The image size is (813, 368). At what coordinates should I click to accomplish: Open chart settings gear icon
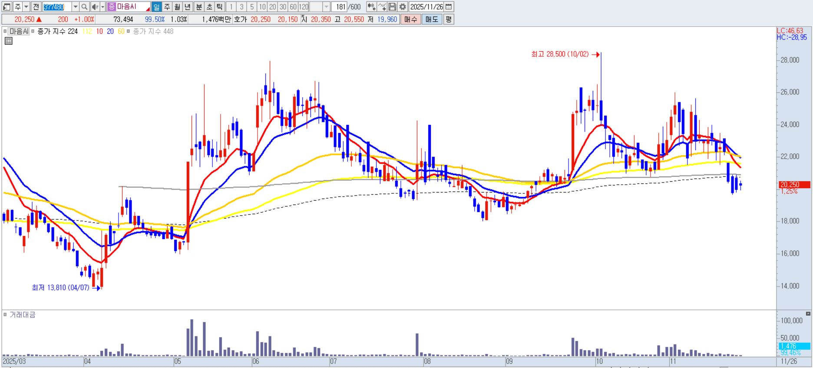pos(403,7)
